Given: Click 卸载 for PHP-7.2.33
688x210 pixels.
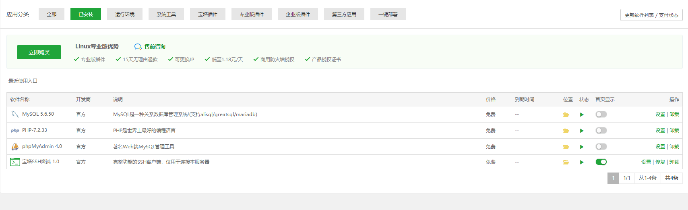Looking at the screenshot, I should [674, 131].
